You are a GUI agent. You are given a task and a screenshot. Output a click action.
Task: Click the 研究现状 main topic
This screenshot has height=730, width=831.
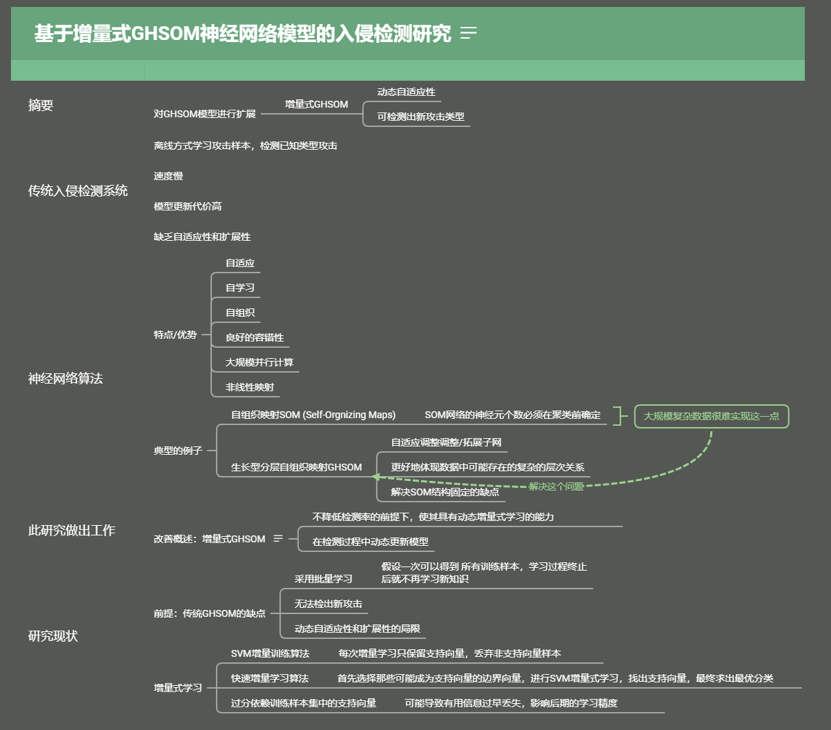pyautogui.click(x=52, y=635)
